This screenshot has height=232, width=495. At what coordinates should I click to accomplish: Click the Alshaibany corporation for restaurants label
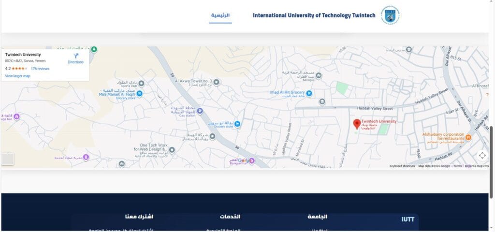point(443,136)
